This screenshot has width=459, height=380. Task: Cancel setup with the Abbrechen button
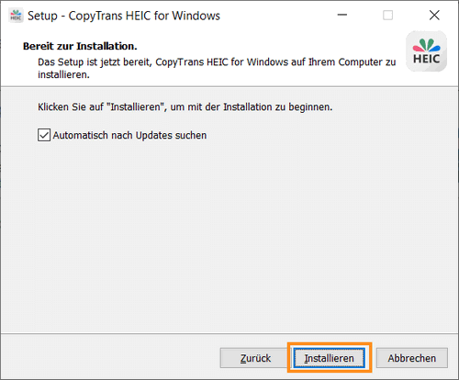click(x=412, y=358)
